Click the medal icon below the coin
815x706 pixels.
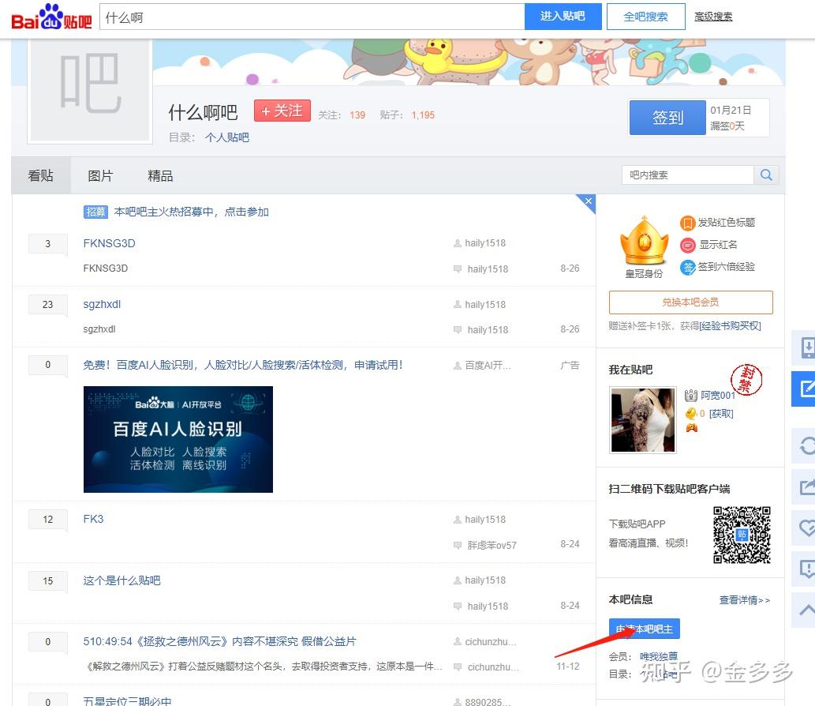click(x=691, y=428)
